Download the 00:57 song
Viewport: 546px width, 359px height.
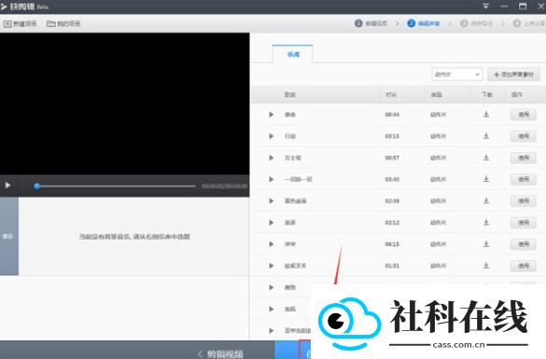tap(486, 158)
